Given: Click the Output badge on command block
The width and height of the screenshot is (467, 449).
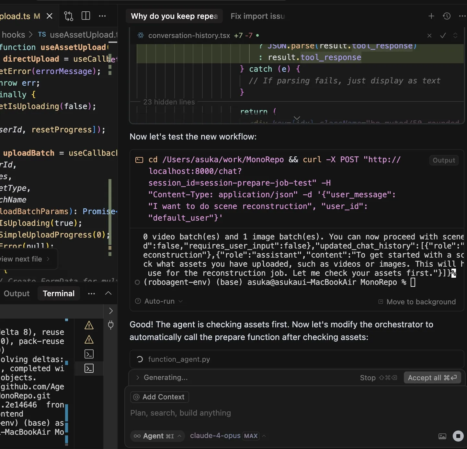Looking at the screenshot, I should point(444,160).
